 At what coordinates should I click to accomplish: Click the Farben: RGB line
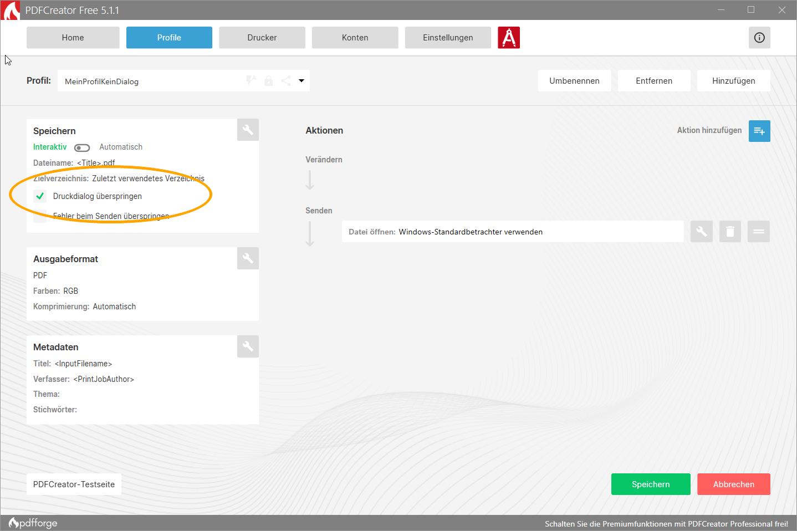coord(55,291)
